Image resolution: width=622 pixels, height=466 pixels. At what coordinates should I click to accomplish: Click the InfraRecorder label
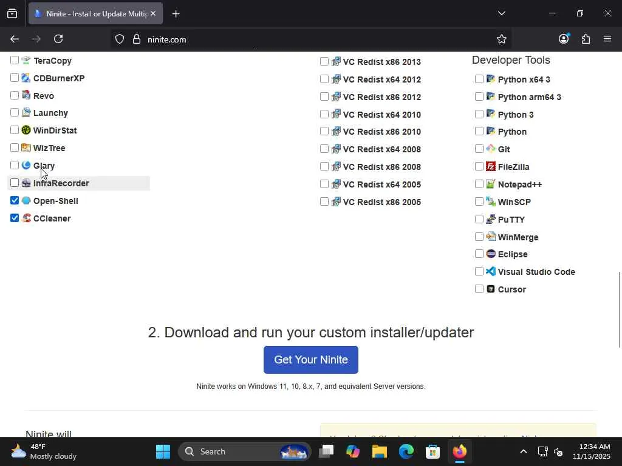tap(61, 183)
